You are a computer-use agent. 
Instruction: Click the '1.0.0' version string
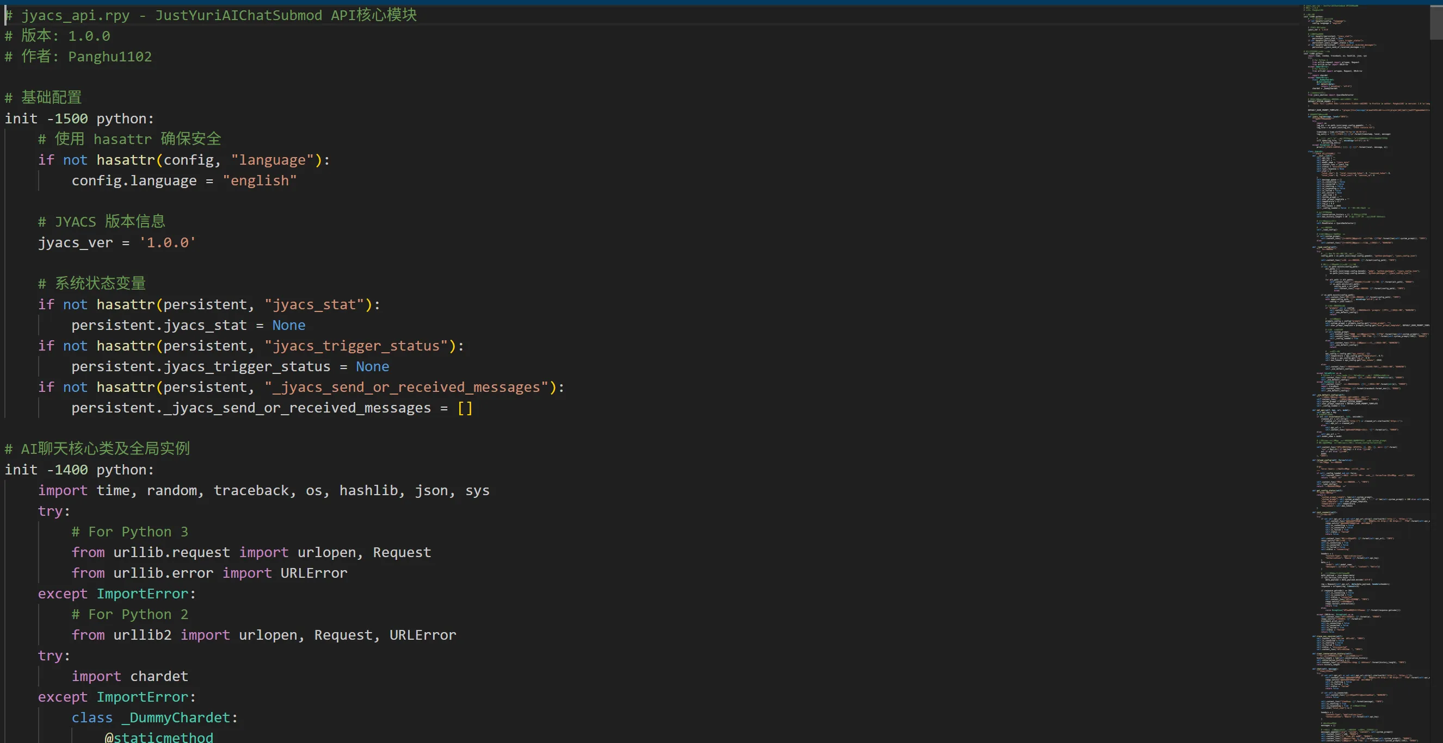(167, 243)
